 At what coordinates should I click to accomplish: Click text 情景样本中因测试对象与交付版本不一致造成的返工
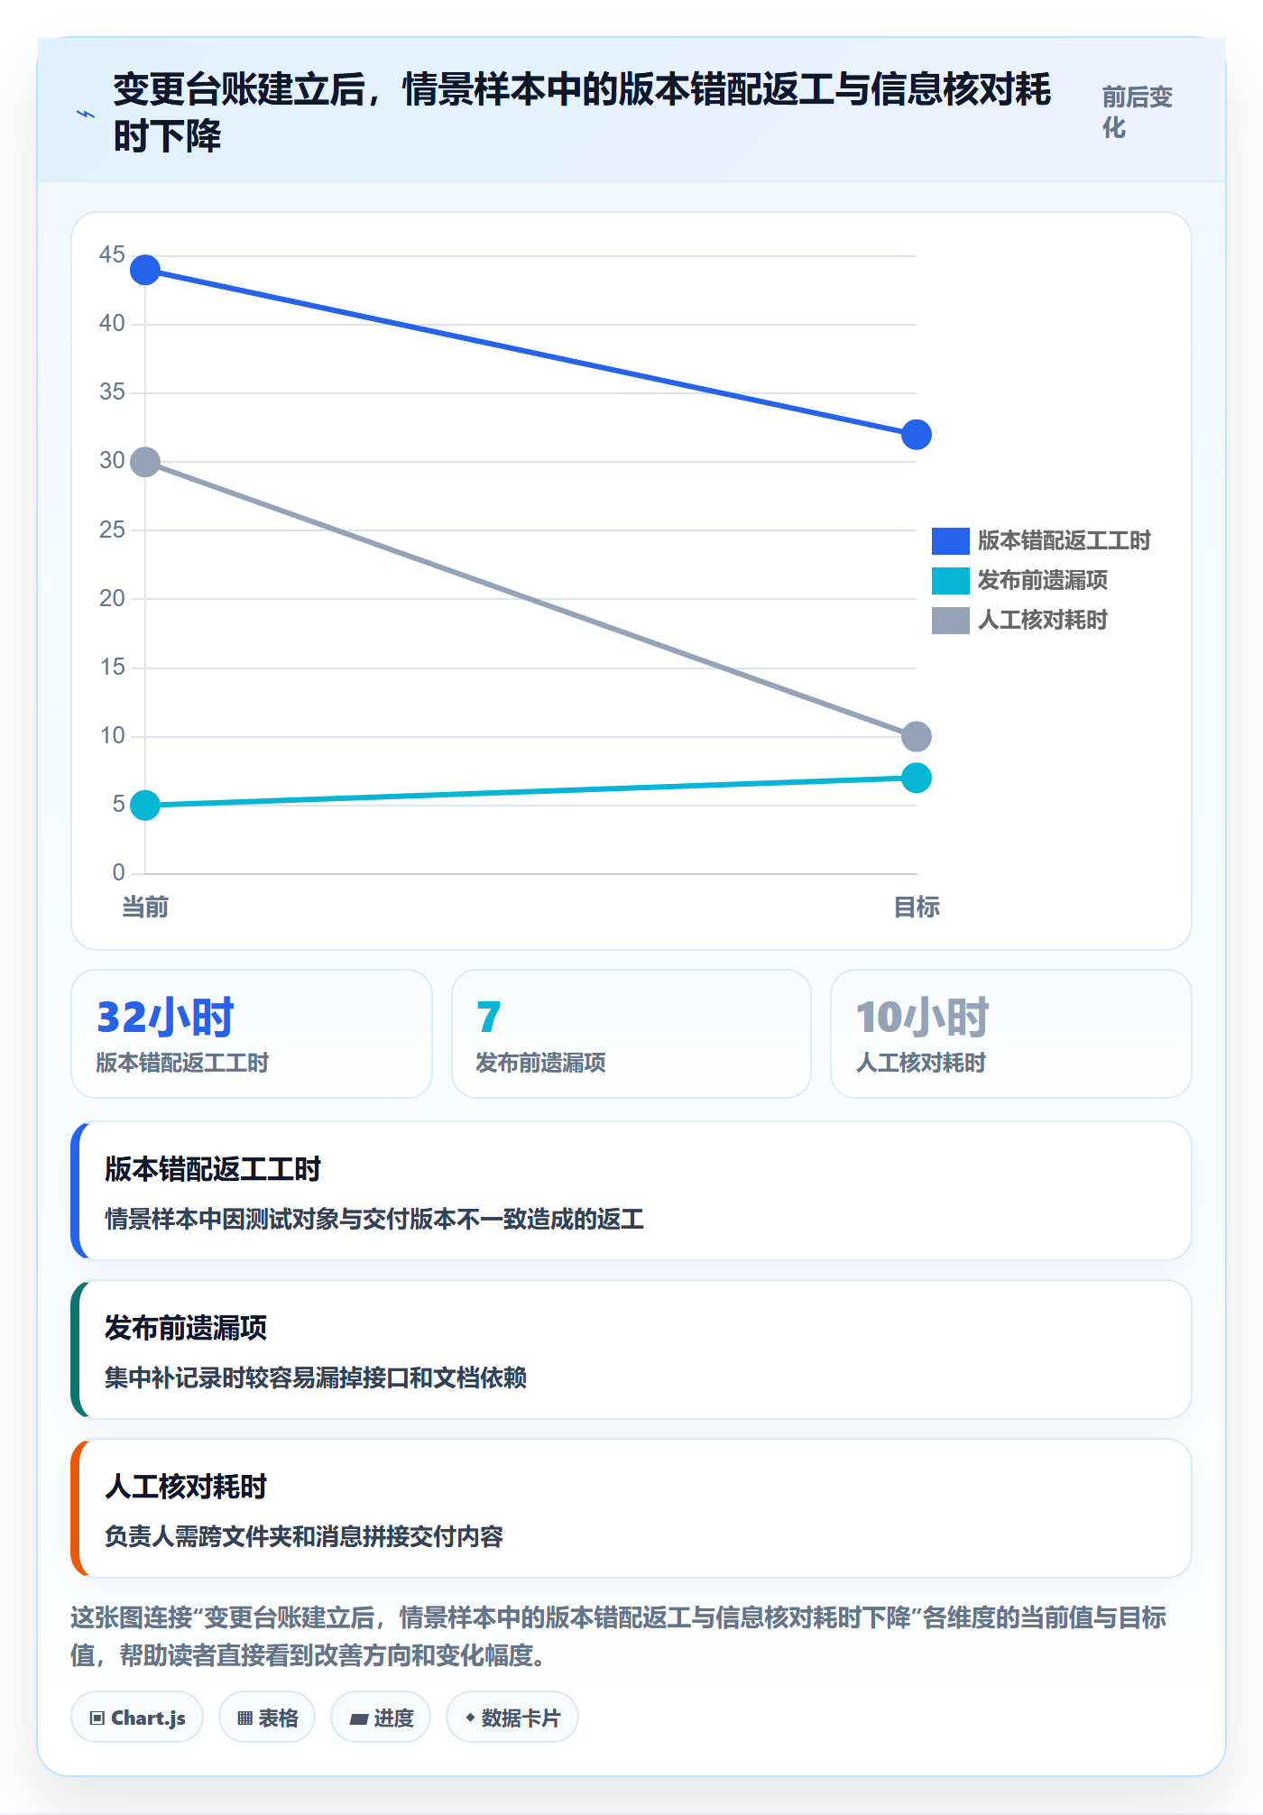click(x=374, y=1220)
